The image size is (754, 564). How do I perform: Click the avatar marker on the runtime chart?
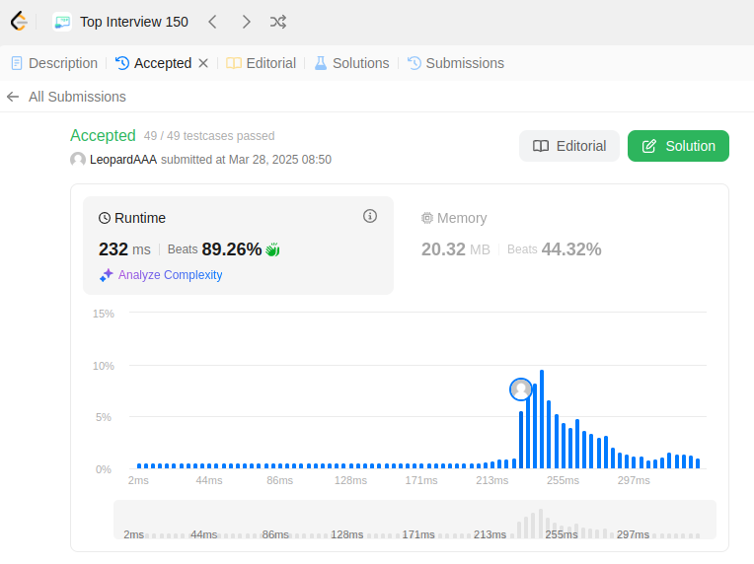click(521, 389)
